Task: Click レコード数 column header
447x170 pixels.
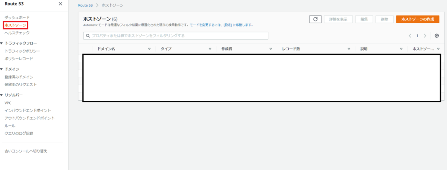Action: click(291, 49)
